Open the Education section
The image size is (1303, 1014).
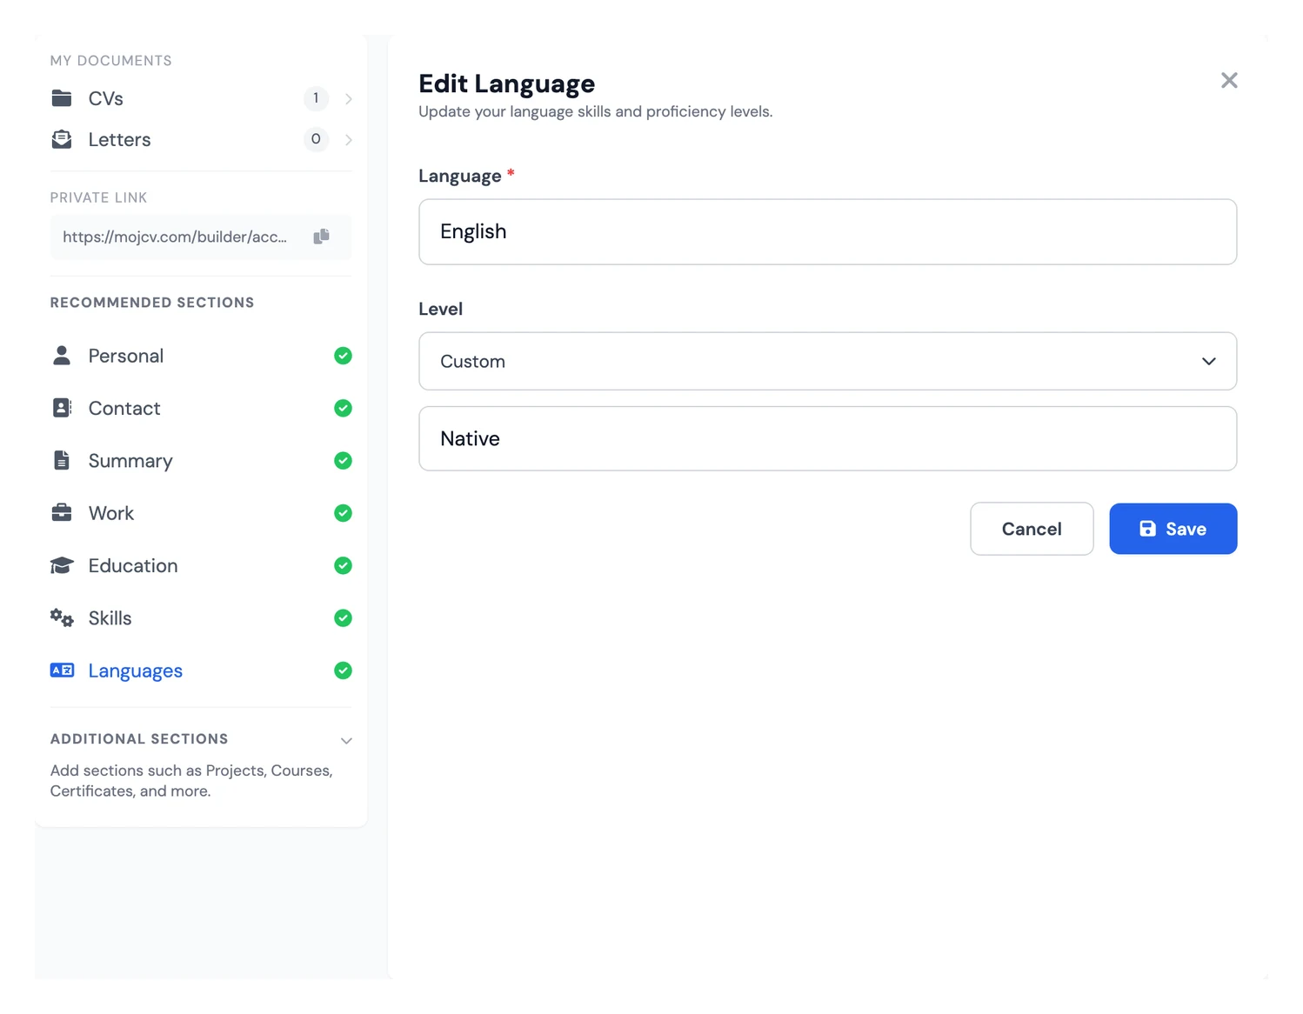tap(201, 565)
